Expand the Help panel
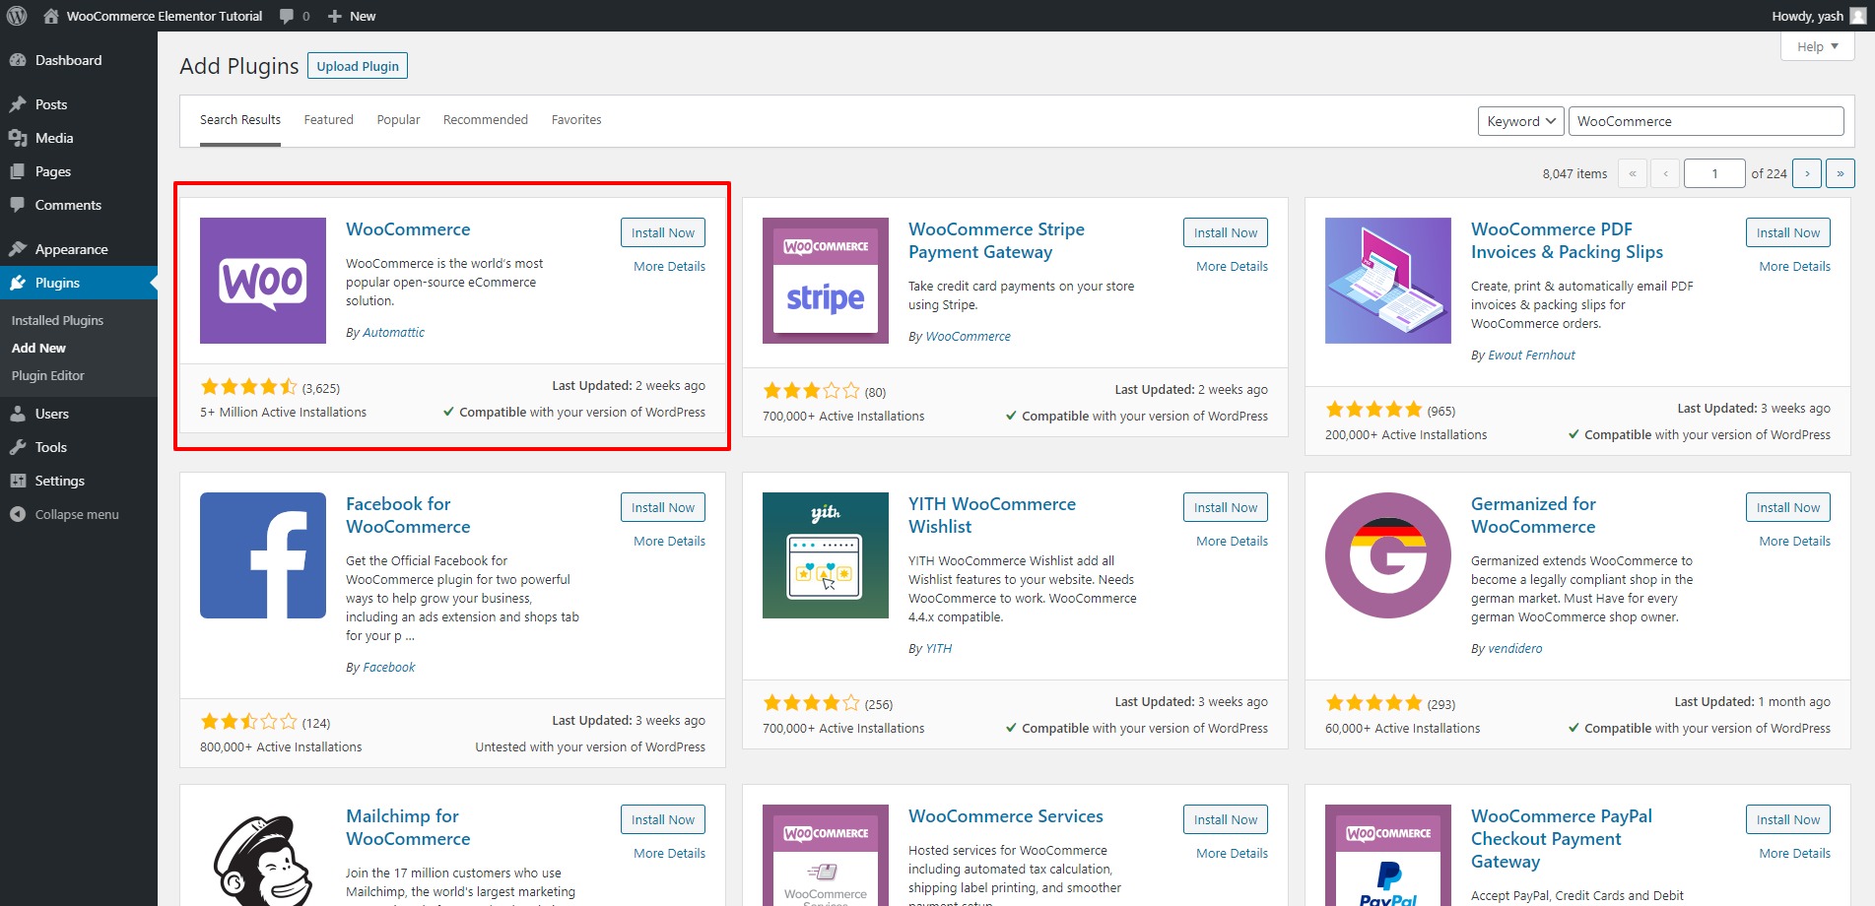 [1816, 45]
